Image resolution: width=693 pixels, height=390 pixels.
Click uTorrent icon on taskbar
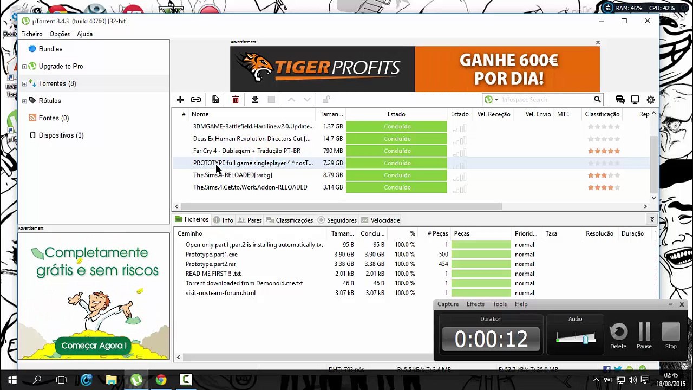tap(136, 380)
